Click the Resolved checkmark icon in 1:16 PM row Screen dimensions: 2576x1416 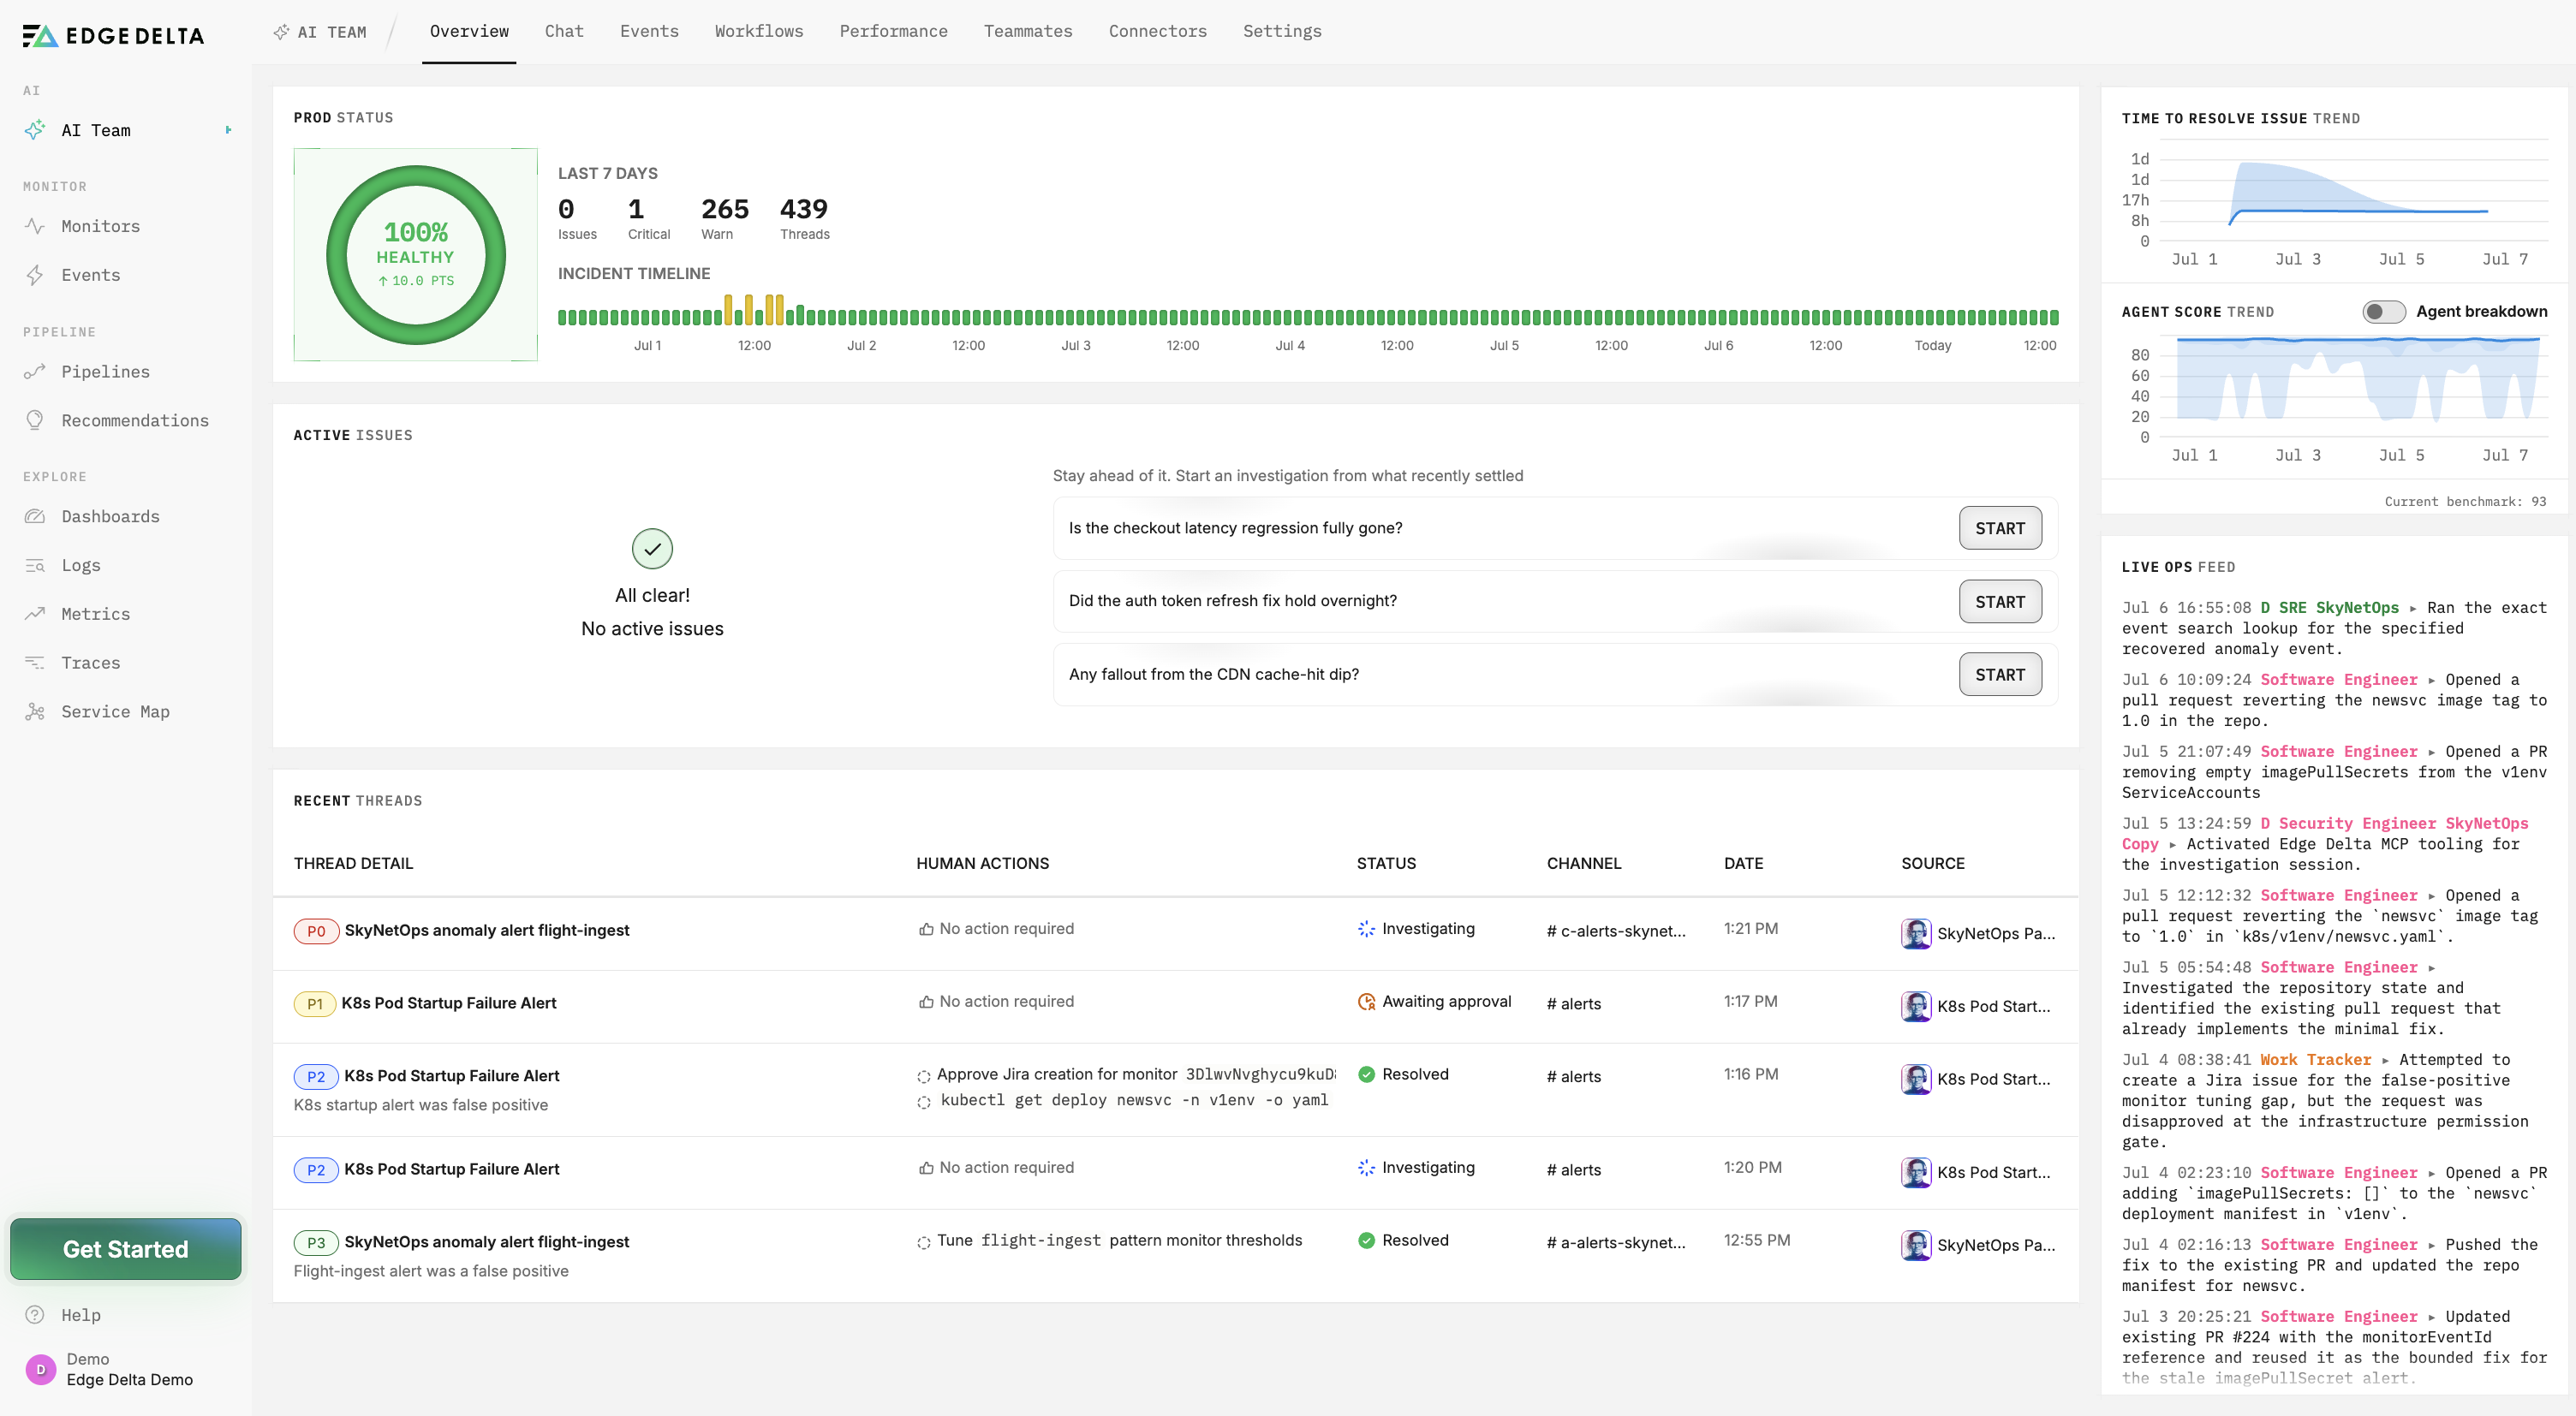tap(1366, 1075)
